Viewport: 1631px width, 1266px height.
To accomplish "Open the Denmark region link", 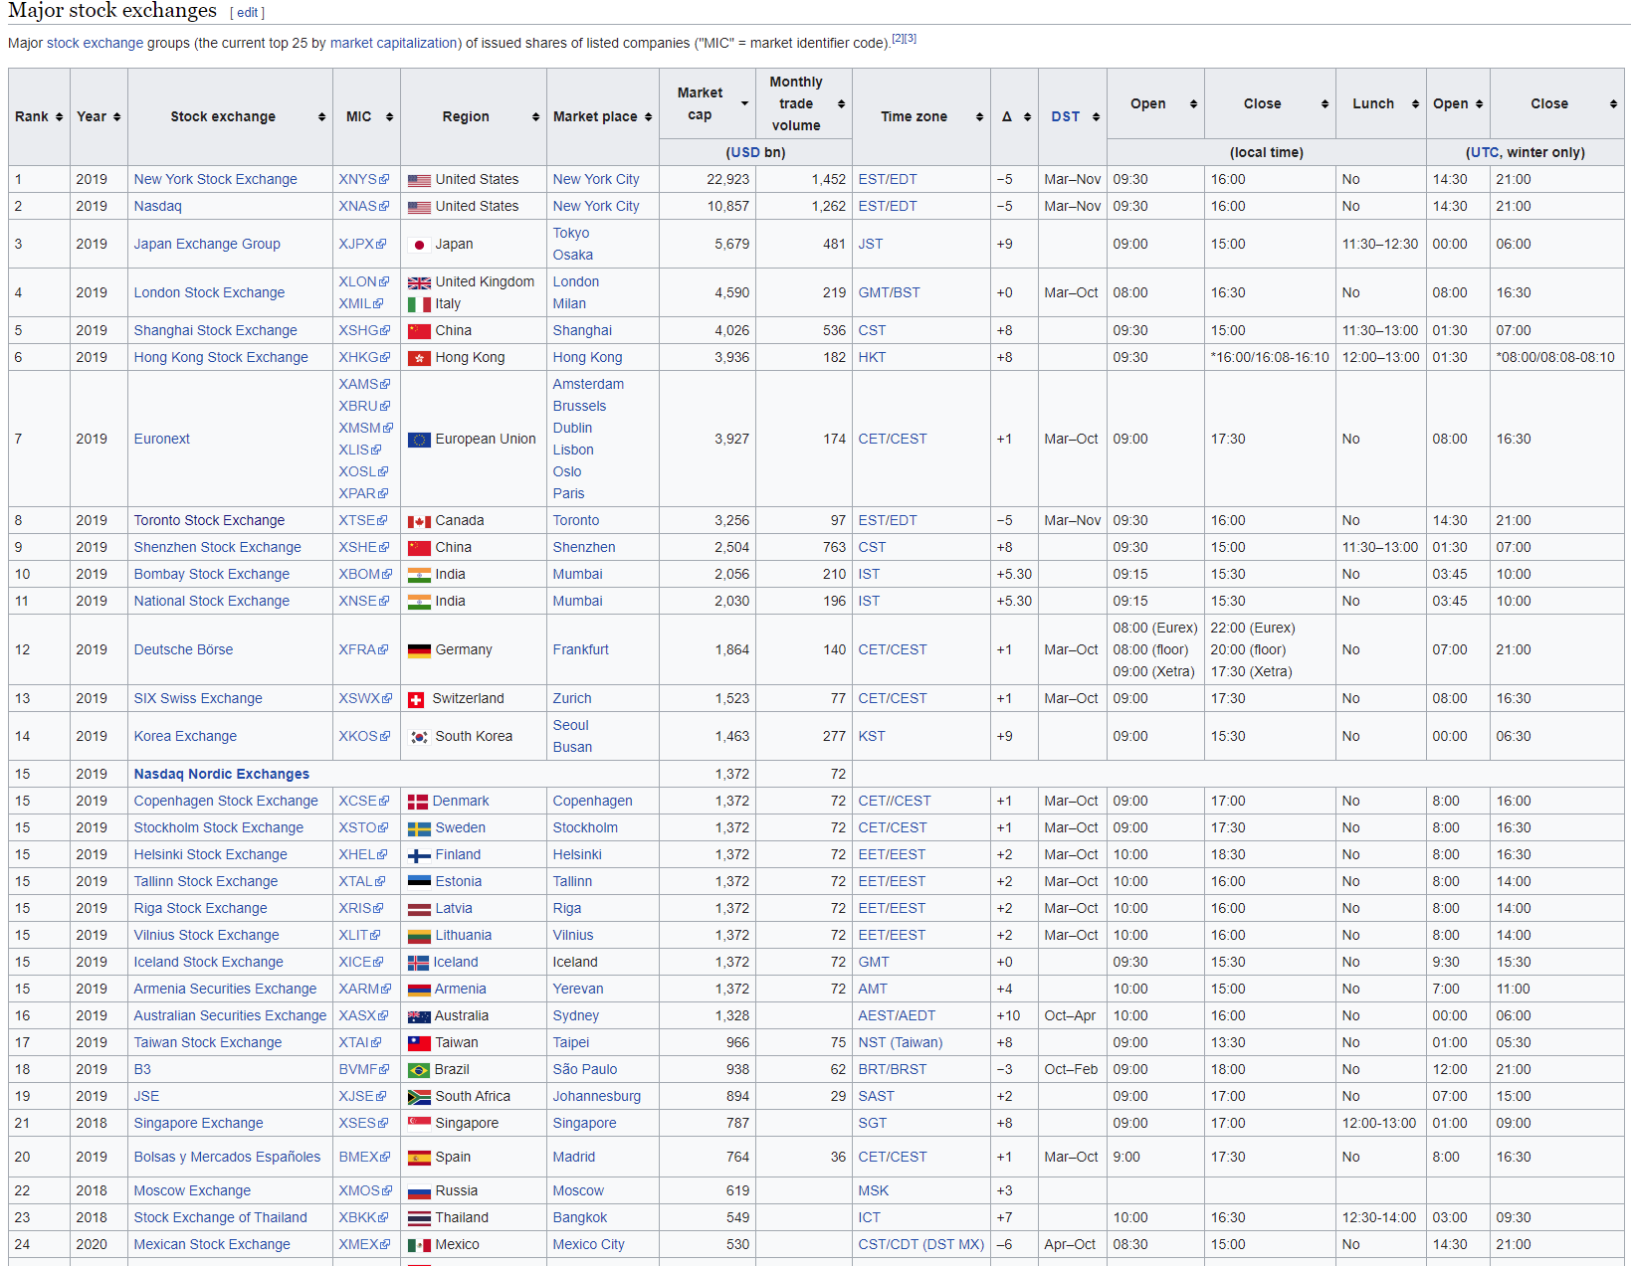I will [x=461, y=801].
